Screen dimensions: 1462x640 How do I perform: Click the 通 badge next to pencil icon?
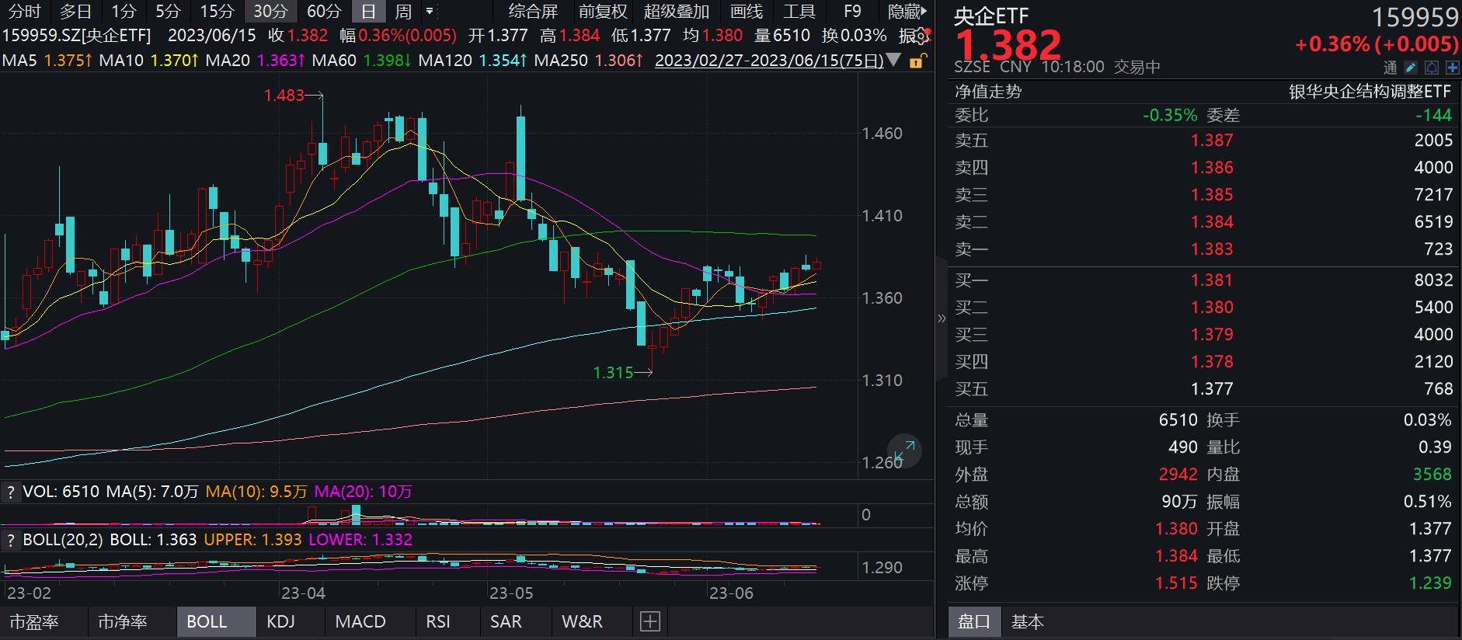pos(1391,68)
